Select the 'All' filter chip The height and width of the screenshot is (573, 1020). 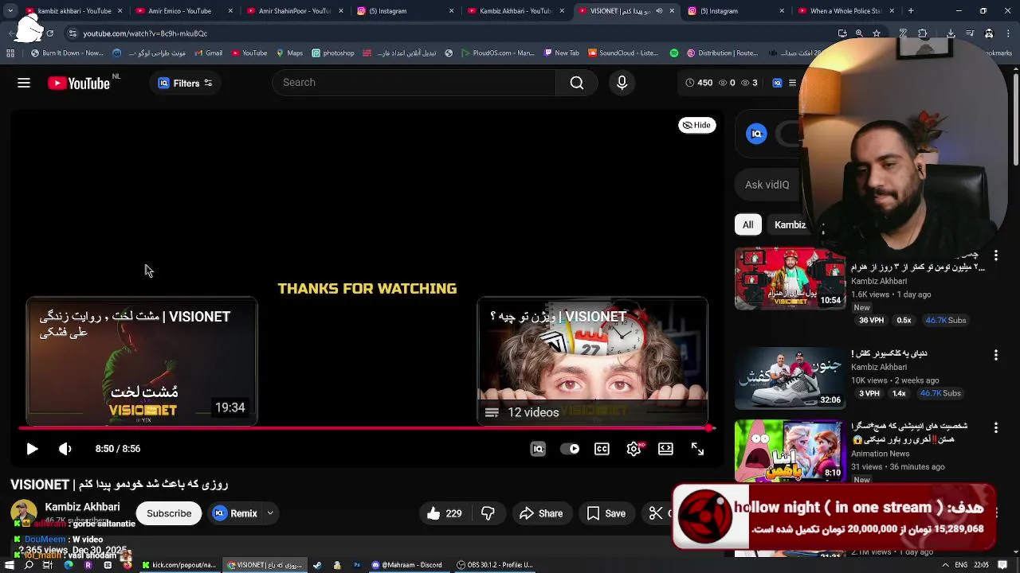point(747,225)
